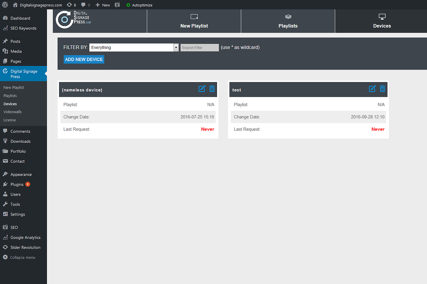
Task: Click the Yoast SEO icon in admin bar
Action: 117,5
